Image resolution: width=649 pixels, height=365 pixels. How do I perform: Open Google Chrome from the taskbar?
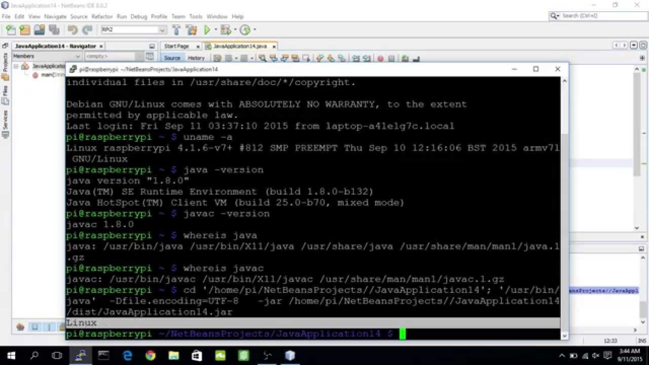[x=150, y=355]
